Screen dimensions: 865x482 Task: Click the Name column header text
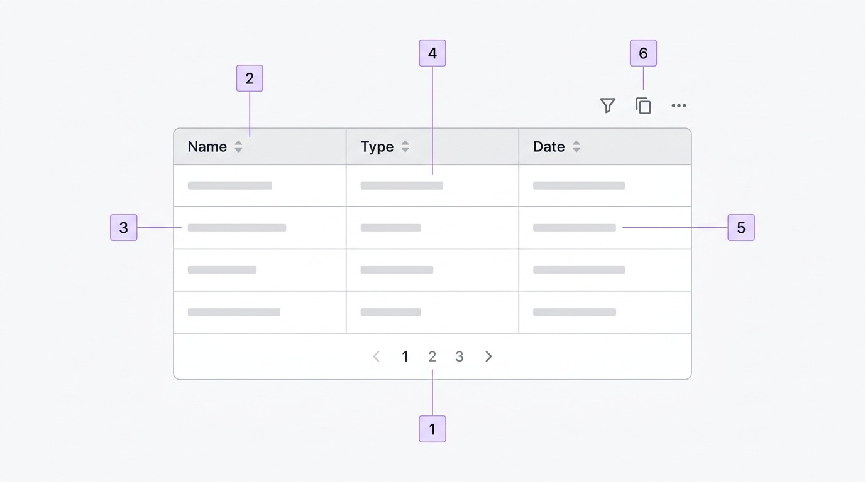coord(207,147)
